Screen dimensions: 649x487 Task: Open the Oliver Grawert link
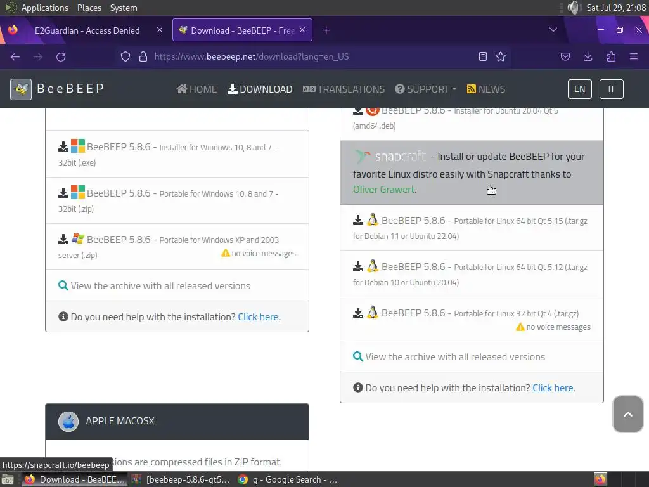383,189
